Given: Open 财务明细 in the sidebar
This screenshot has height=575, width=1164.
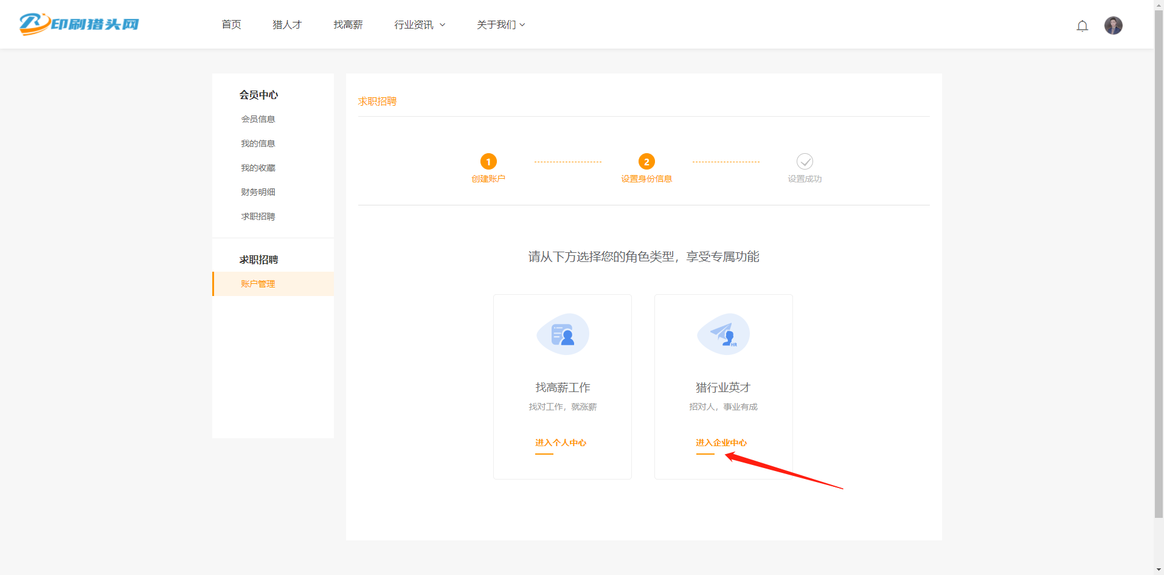Looking at the screenshot, I should [258, 191].
